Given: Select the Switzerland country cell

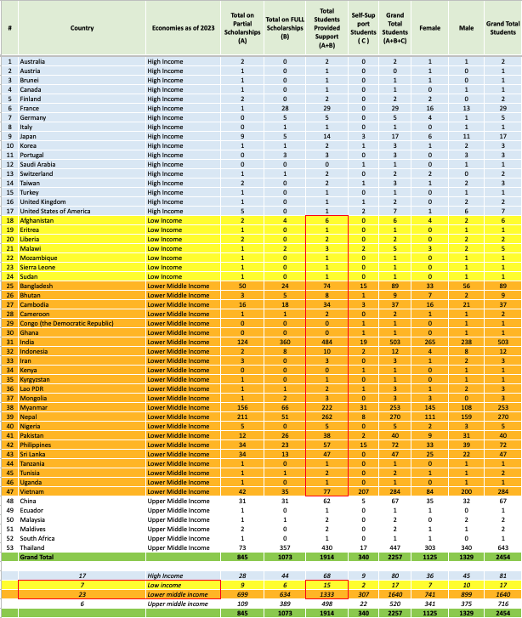Looking at the screenshot, I should (82, 173).
